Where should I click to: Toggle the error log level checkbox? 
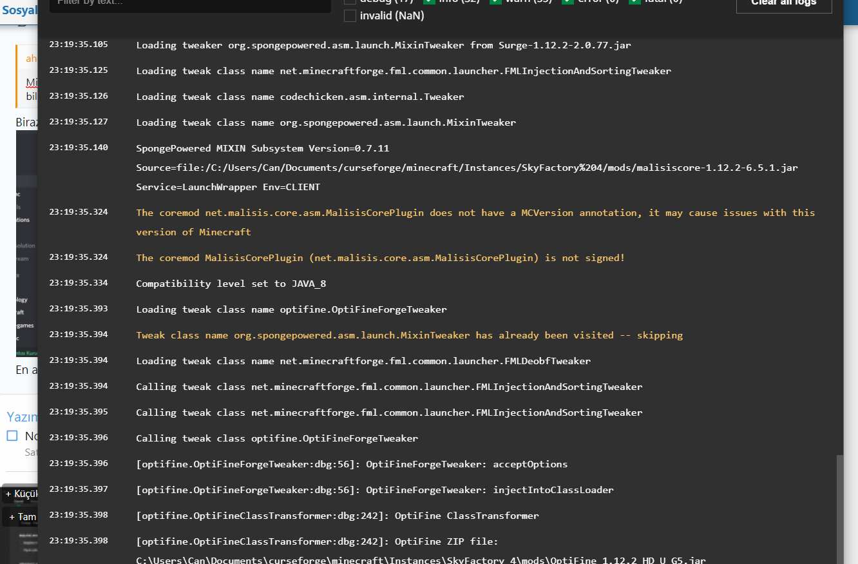coord(567,1)
